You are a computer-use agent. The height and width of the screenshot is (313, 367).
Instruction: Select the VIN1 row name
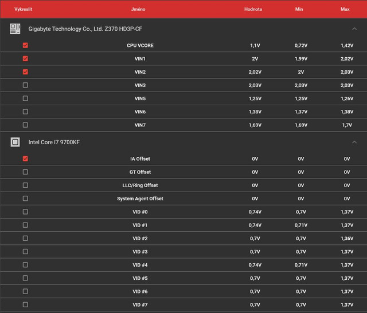(x=140, y=59)
